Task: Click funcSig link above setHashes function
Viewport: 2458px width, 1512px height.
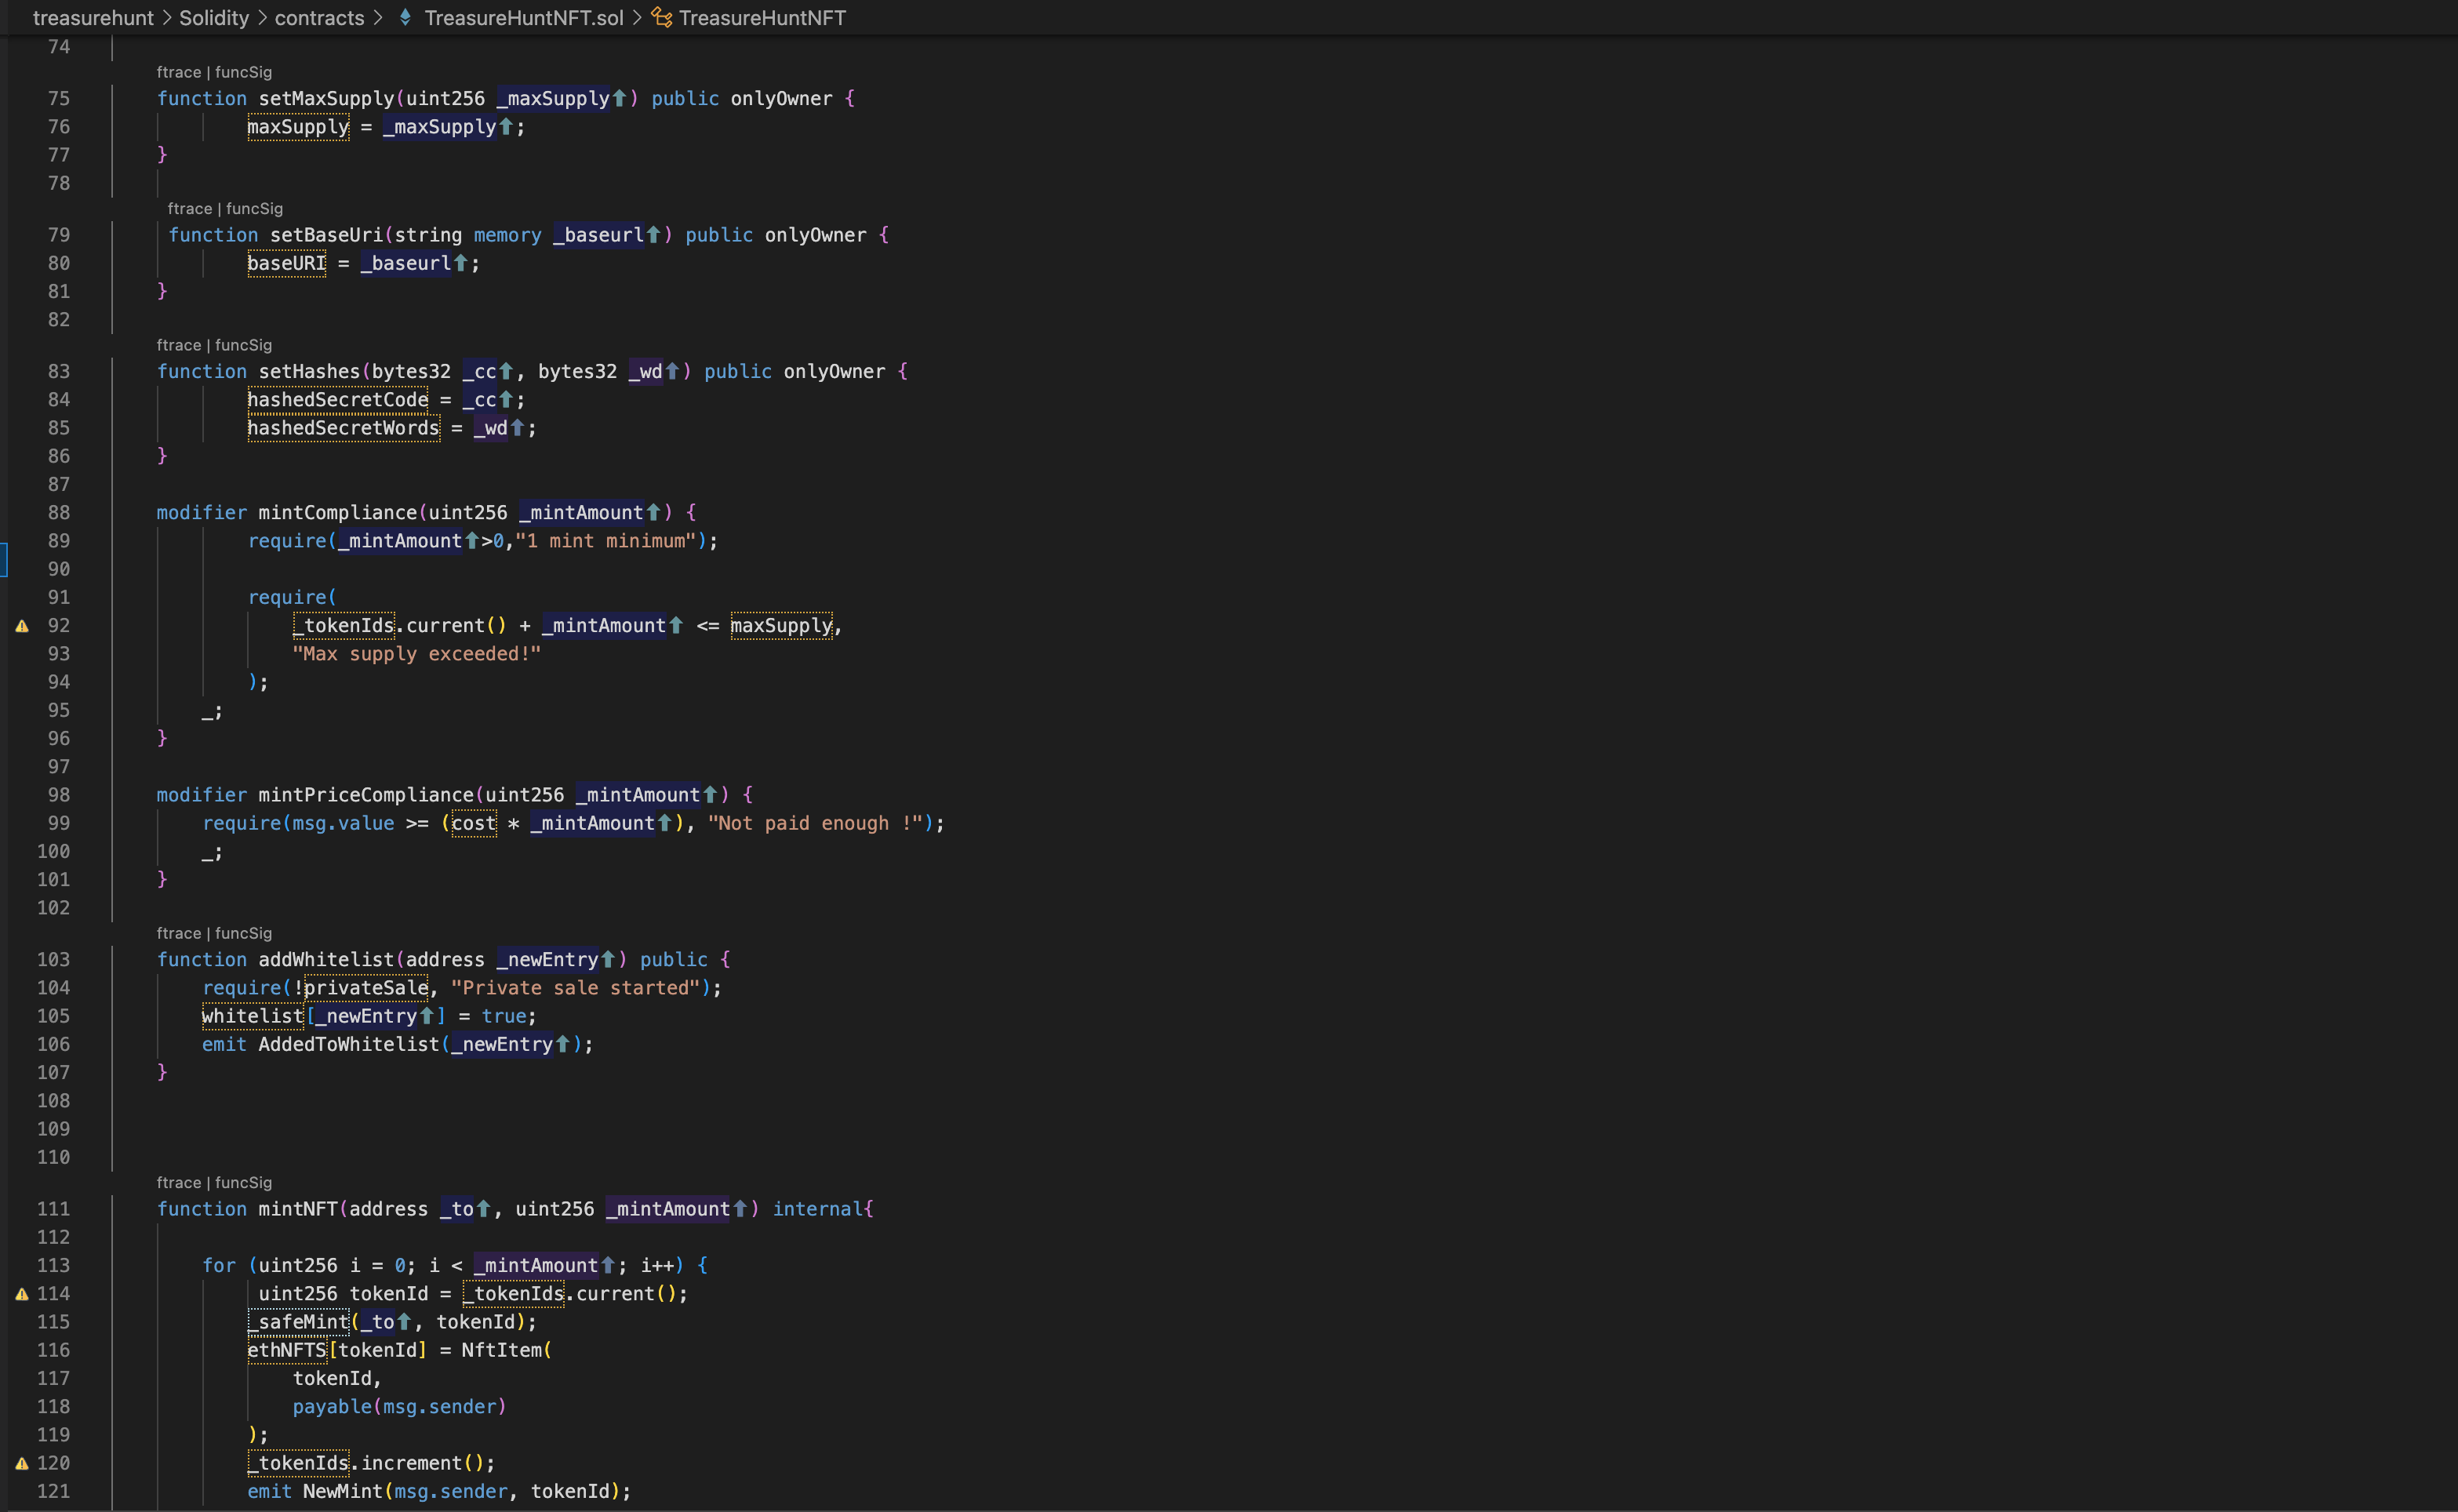Action: click(243, 345)
